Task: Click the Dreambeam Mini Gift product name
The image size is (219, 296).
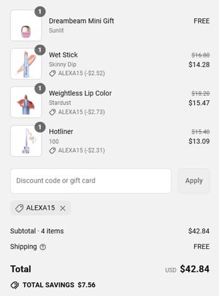Action: click(82, 21)
